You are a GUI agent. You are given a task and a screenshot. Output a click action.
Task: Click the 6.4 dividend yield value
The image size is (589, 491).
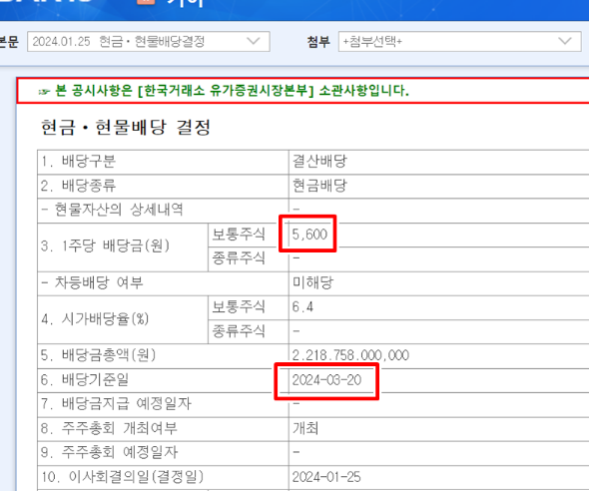(302, 307)
